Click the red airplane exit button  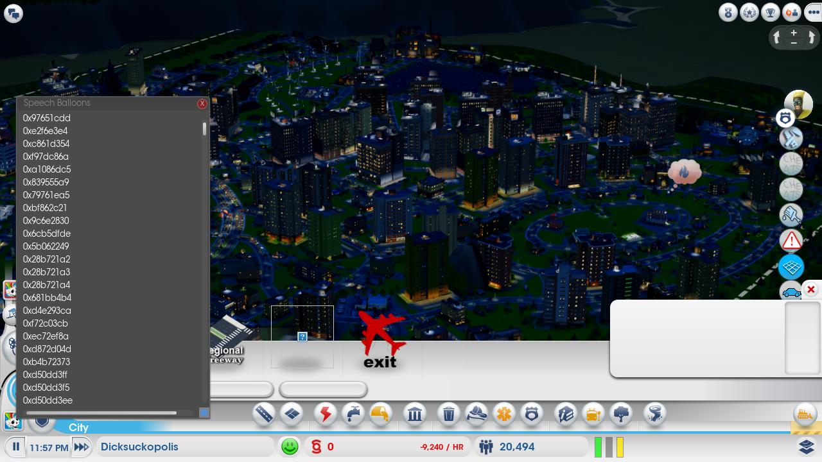pyautogui.click(x=381, y=339)
